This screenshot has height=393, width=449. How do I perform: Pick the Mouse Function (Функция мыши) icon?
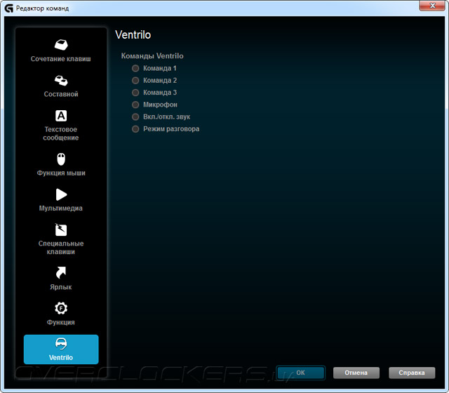[x=61, y=159]
